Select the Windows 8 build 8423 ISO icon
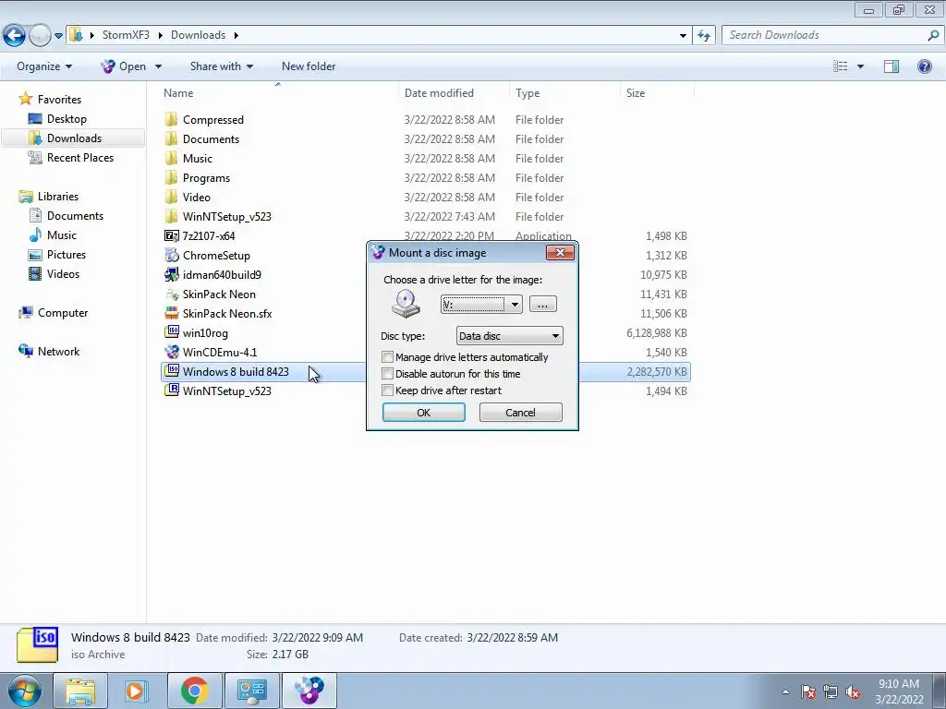 coord(171,370)
